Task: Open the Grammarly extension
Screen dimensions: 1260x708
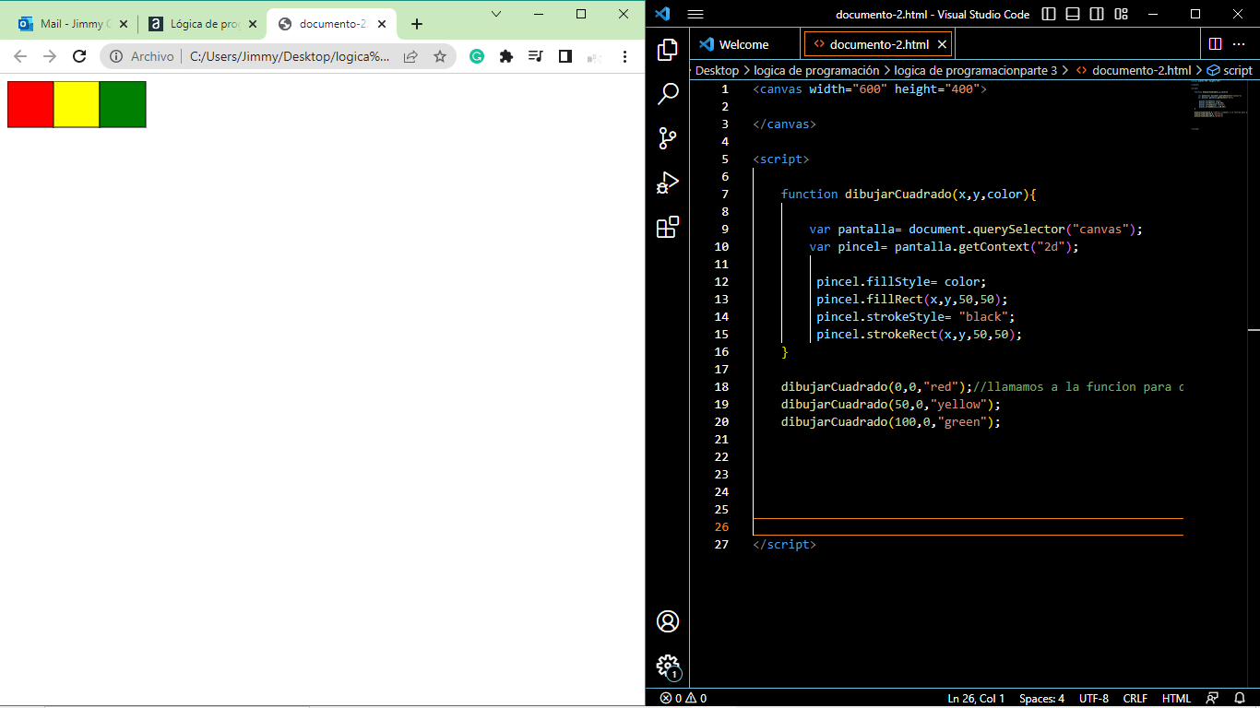Action: tap(477, 56)
